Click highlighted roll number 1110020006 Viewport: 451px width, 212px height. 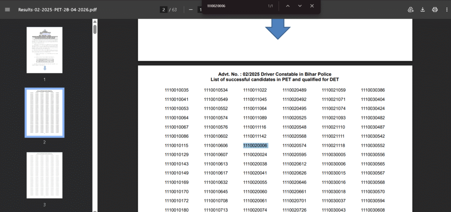(x=255, y=145)
